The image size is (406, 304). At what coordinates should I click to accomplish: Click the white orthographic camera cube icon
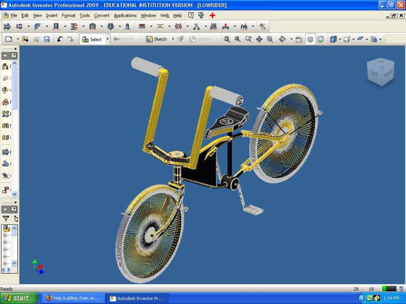coord(347,40)
